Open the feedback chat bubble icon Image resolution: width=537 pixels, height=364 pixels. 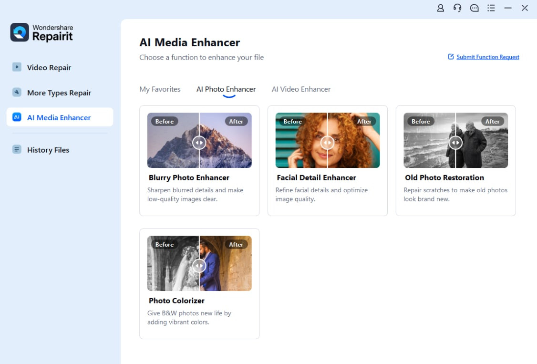[x=474, y=8]
